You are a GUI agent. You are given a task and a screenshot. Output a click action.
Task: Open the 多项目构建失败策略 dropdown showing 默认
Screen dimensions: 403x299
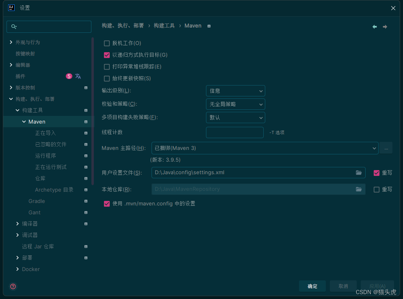236,117
